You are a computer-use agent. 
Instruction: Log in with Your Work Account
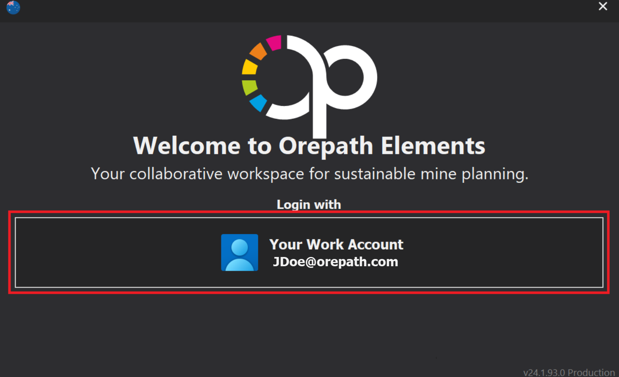336,244
